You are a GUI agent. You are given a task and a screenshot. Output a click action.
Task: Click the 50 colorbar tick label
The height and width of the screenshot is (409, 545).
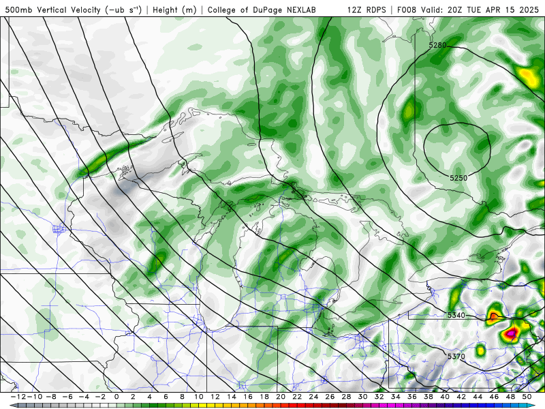click(527, 397)
